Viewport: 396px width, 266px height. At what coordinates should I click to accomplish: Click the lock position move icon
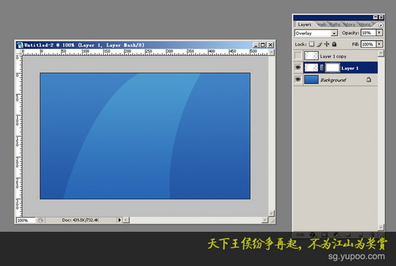point(327,44)
